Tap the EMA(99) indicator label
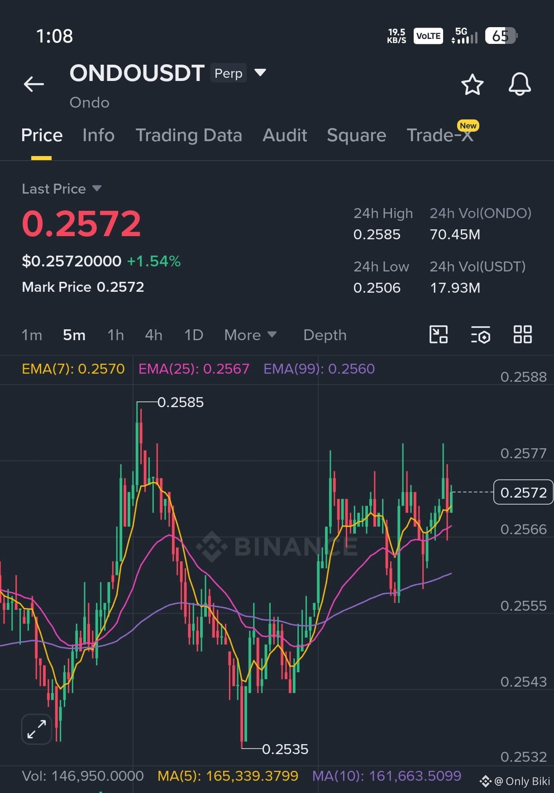Image resolution: width=554 pixels, height=793 pixels. (x=319, y=369)
